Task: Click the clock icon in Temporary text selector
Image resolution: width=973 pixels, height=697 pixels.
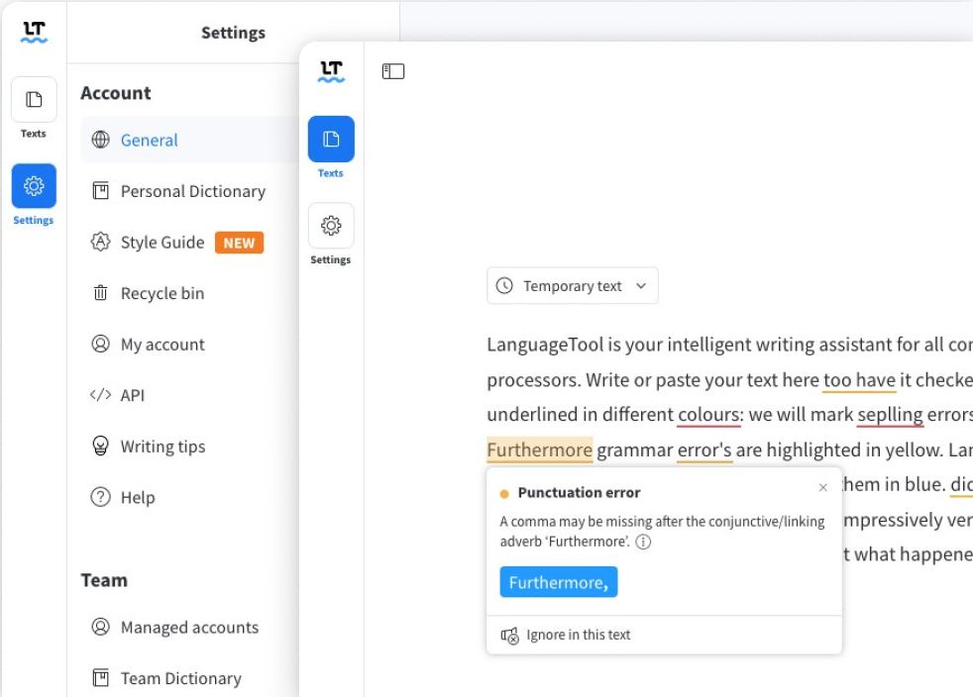Action: click(504, 286)
